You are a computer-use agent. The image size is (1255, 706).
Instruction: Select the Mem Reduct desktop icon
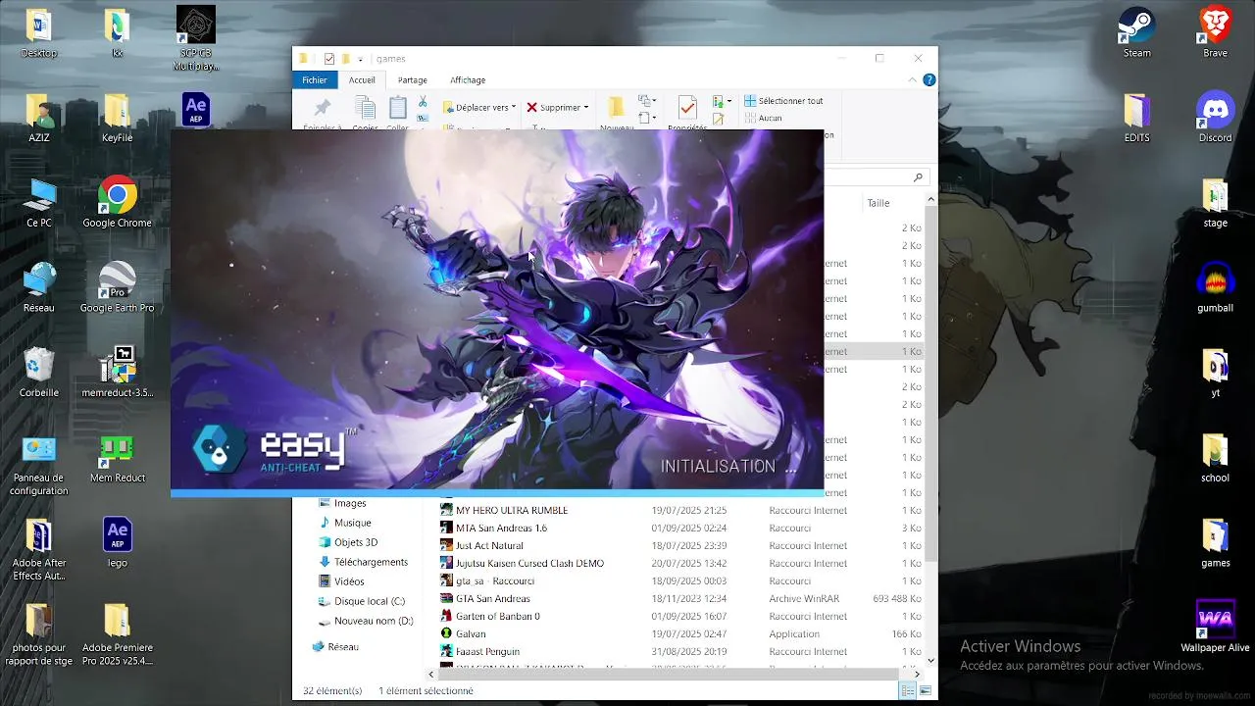(x=118, y=458)
